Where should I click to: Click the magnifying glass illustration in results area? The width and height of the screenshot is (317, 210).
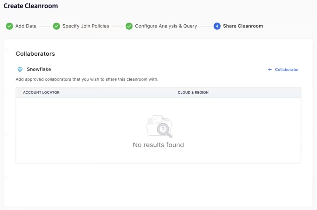[163, 130]
